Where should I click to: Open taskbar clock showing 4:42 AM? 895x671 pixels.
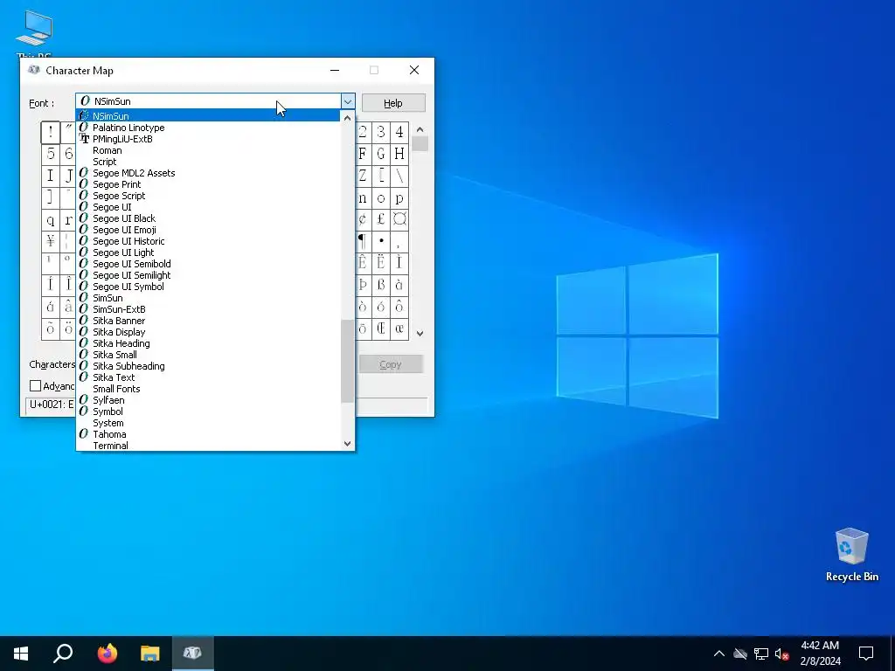(x=820, y=654)
